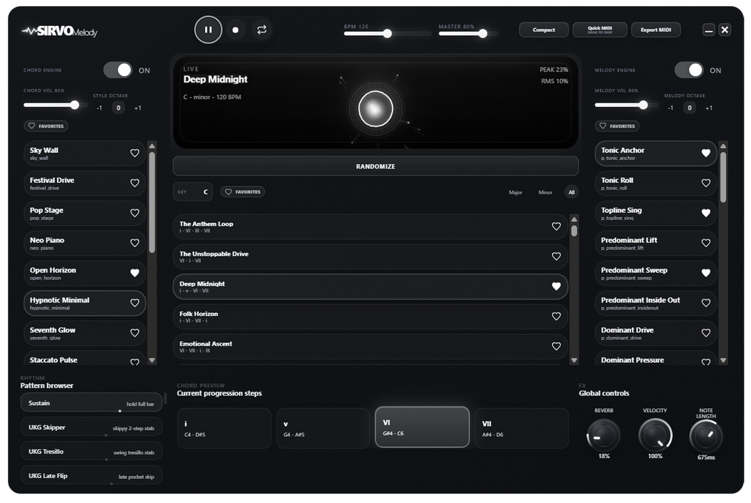
Task: Filter progressions by Major
Action: point(516,192)
